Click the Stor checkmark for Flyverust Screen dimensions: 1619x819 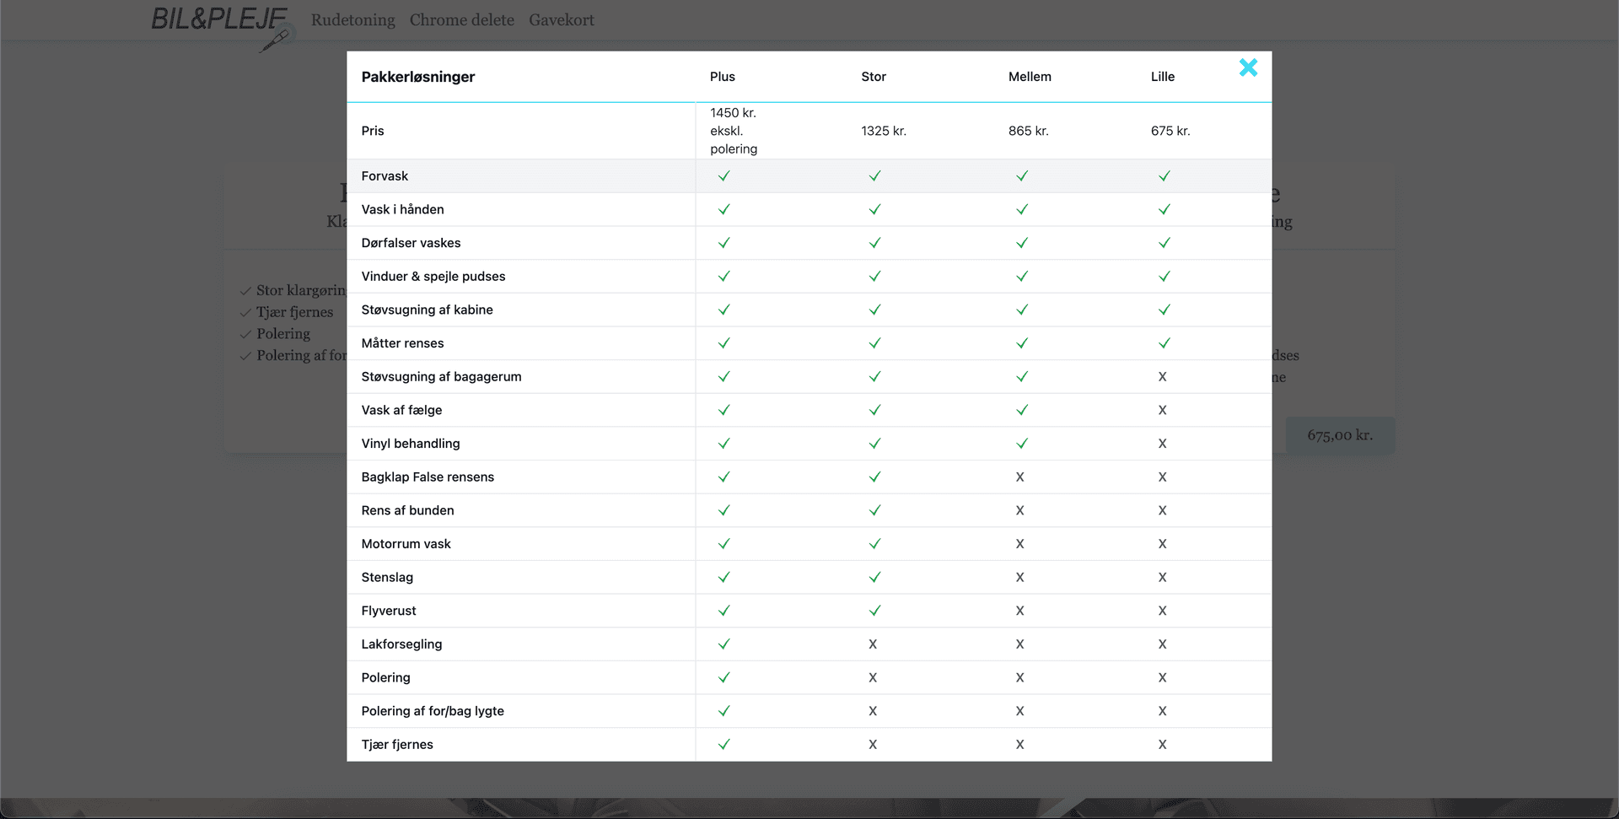click(874, 611)
